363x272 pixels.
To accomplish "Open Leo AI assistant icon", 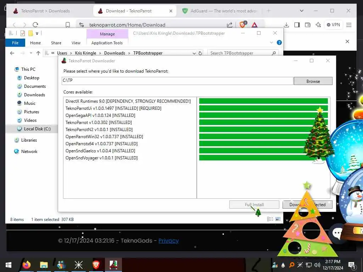I will point(318,25).
